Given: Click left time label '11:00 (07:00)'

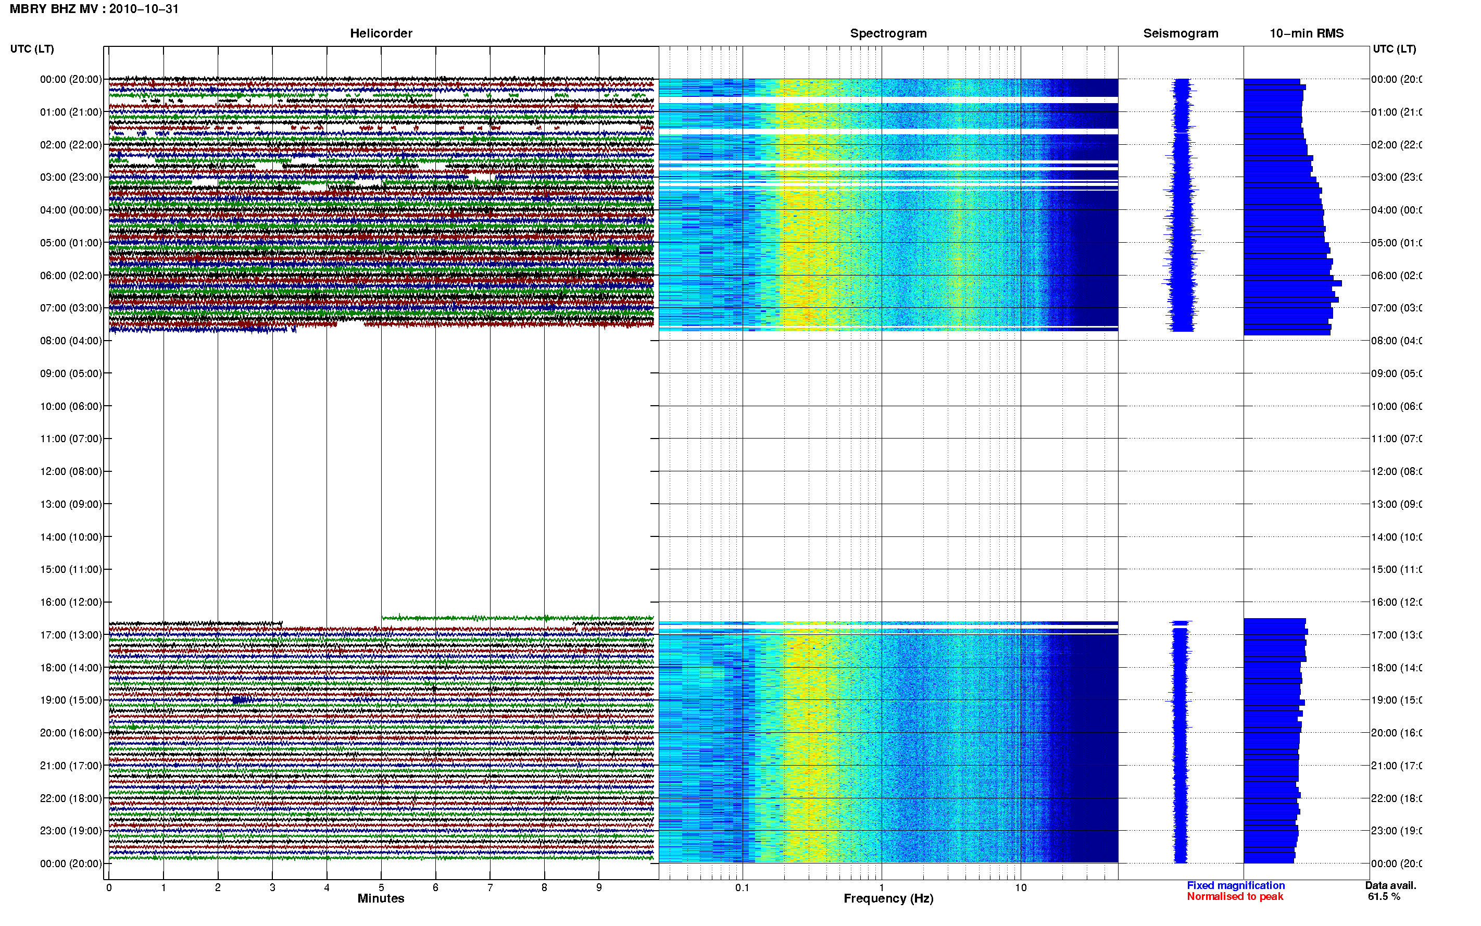Looking at the screenshot, I should coord(71,439).
